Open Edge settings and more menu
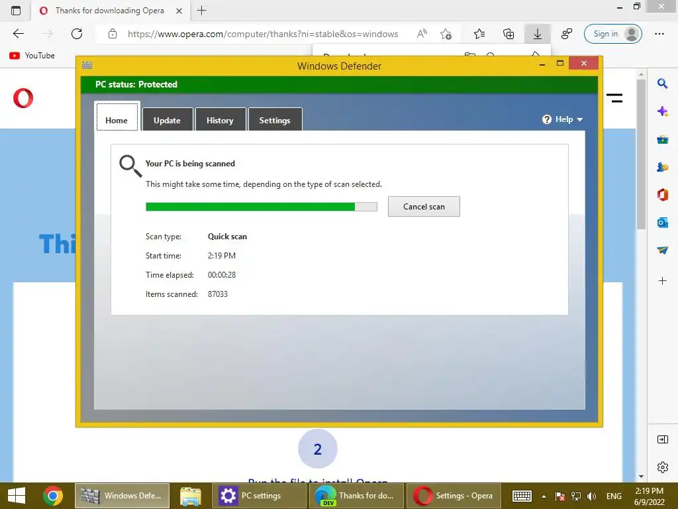This screenshot has width=678, height=509. [659, 34]
